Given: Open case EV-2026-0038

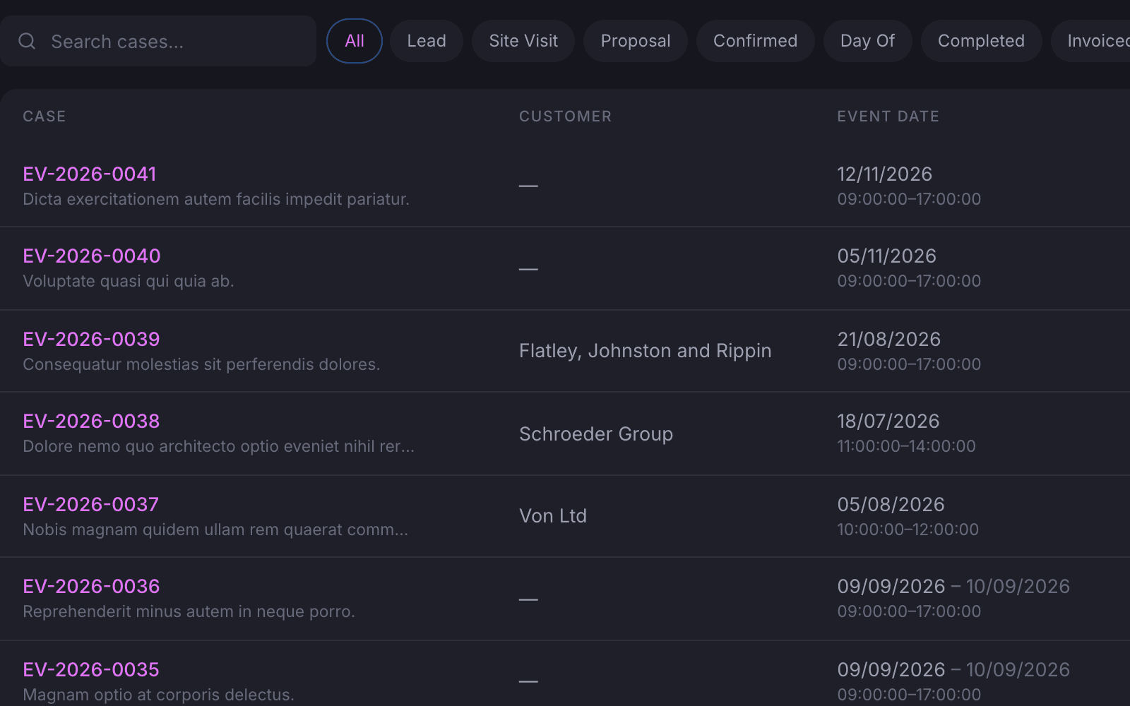Looking at the screenshot, I should 92,421.
